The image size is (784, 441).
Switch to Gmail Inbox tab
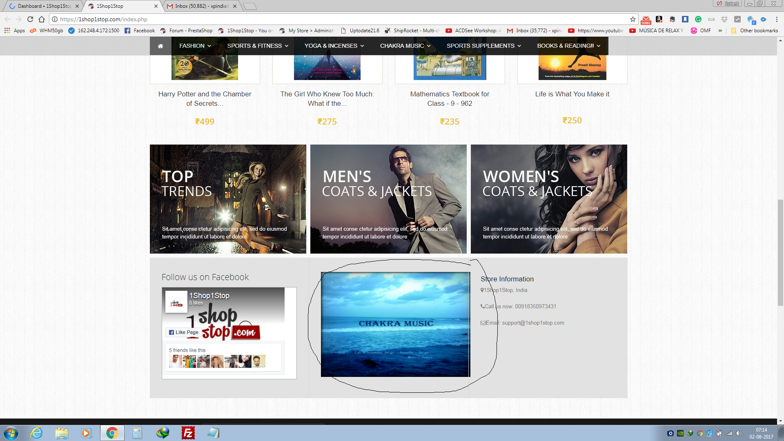(202, 6)
